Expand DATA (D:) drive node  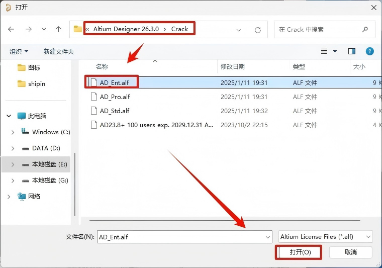coord(13,148)
